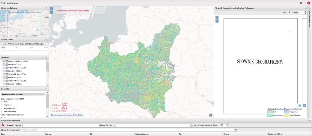Zoom out on the main map

tap(51, 12)
